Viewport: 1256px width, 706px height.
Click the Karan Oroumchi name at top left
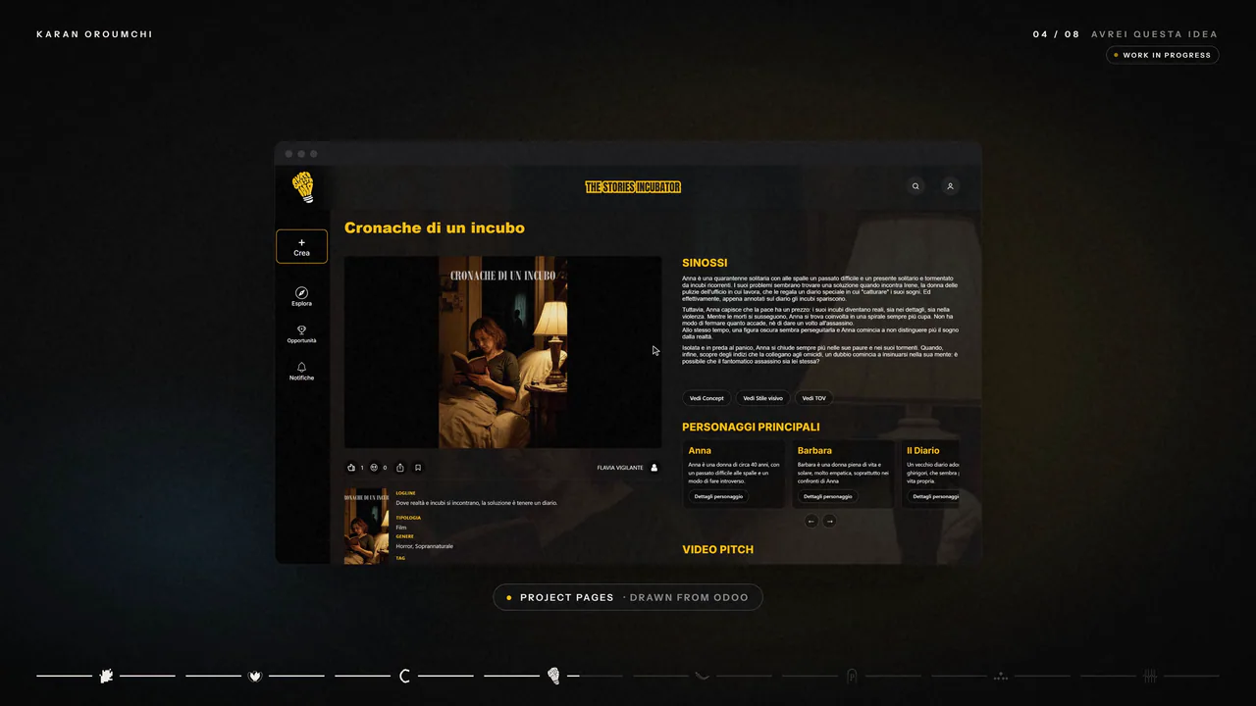[94, 34]
